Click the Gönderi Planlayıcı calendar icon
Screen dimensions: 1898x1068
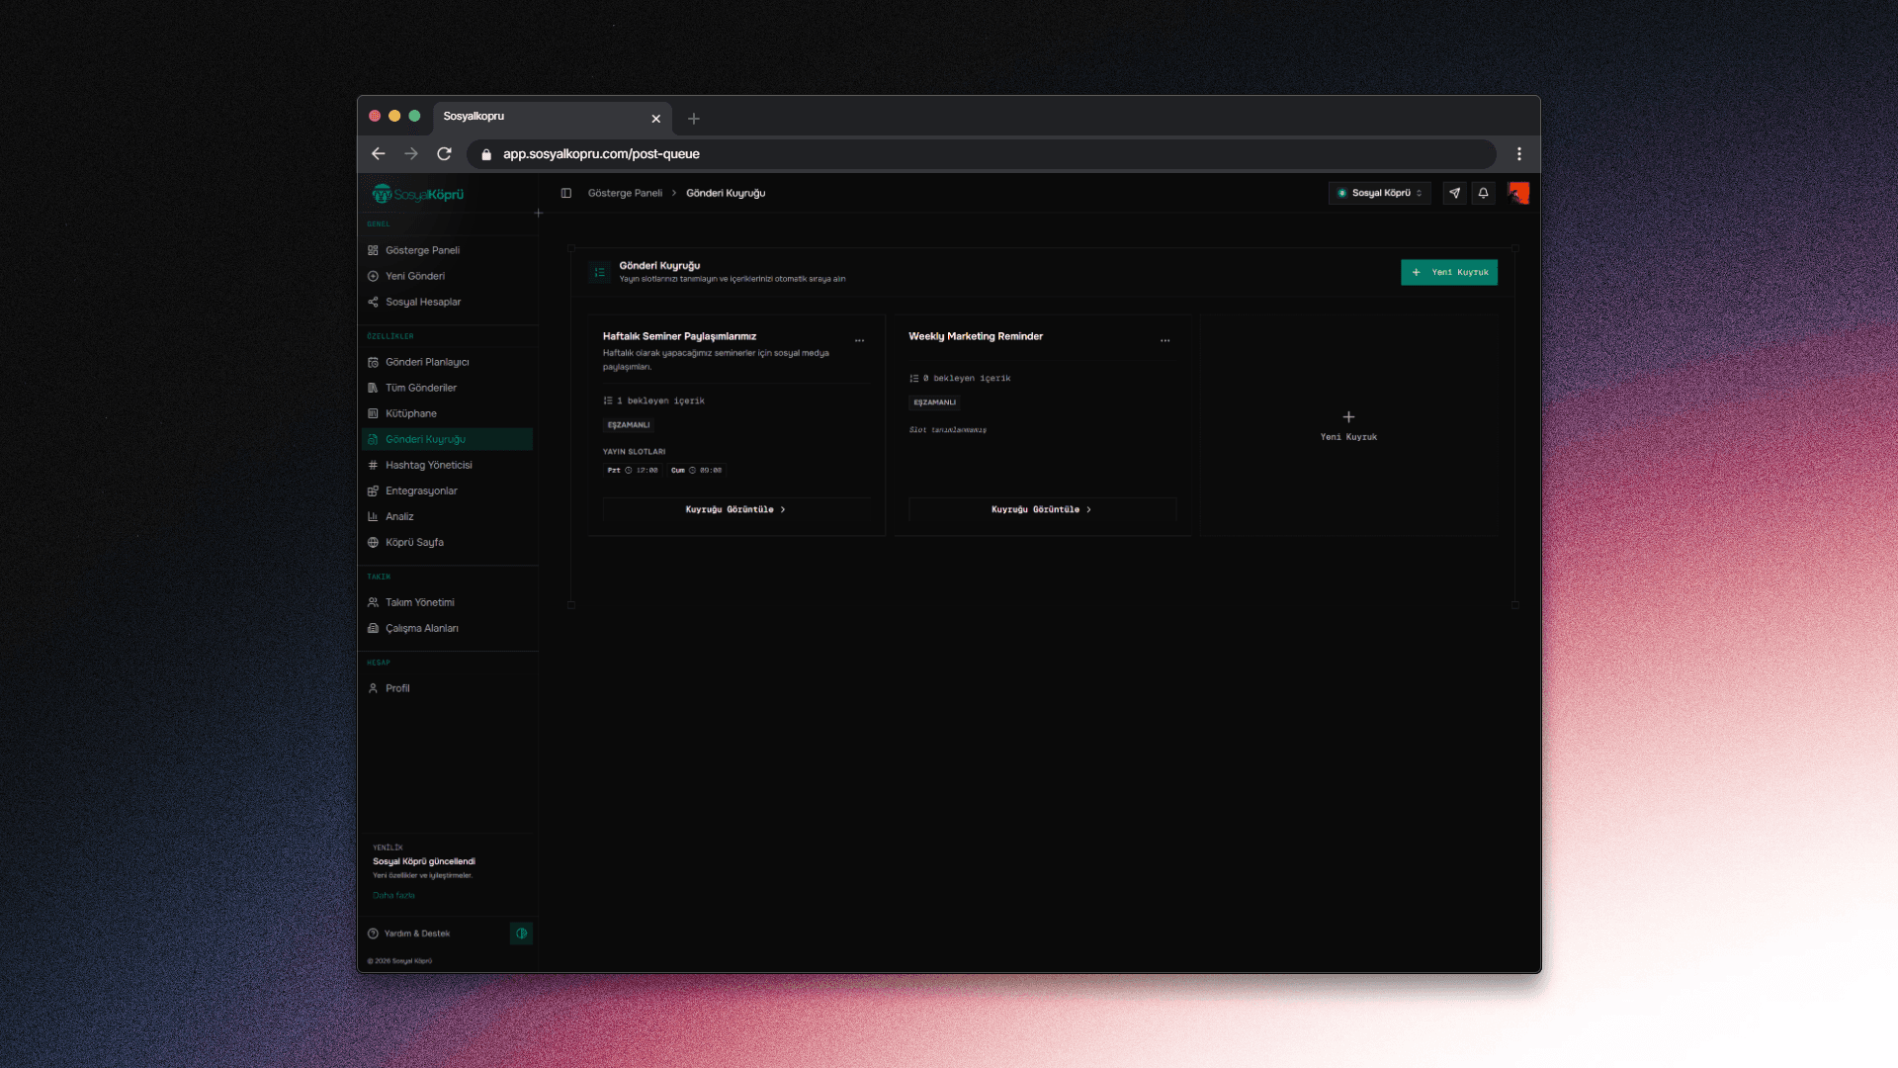click(373, 362)
